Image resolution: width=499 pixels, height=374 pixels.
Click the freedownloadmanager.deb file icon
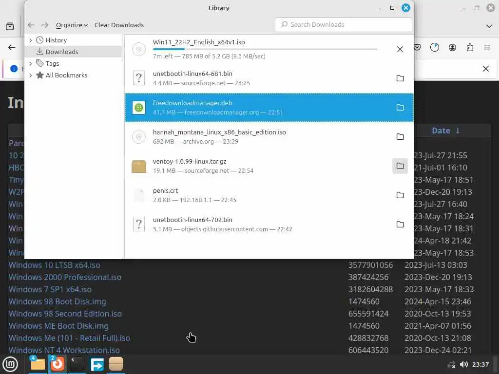[139, 108]
